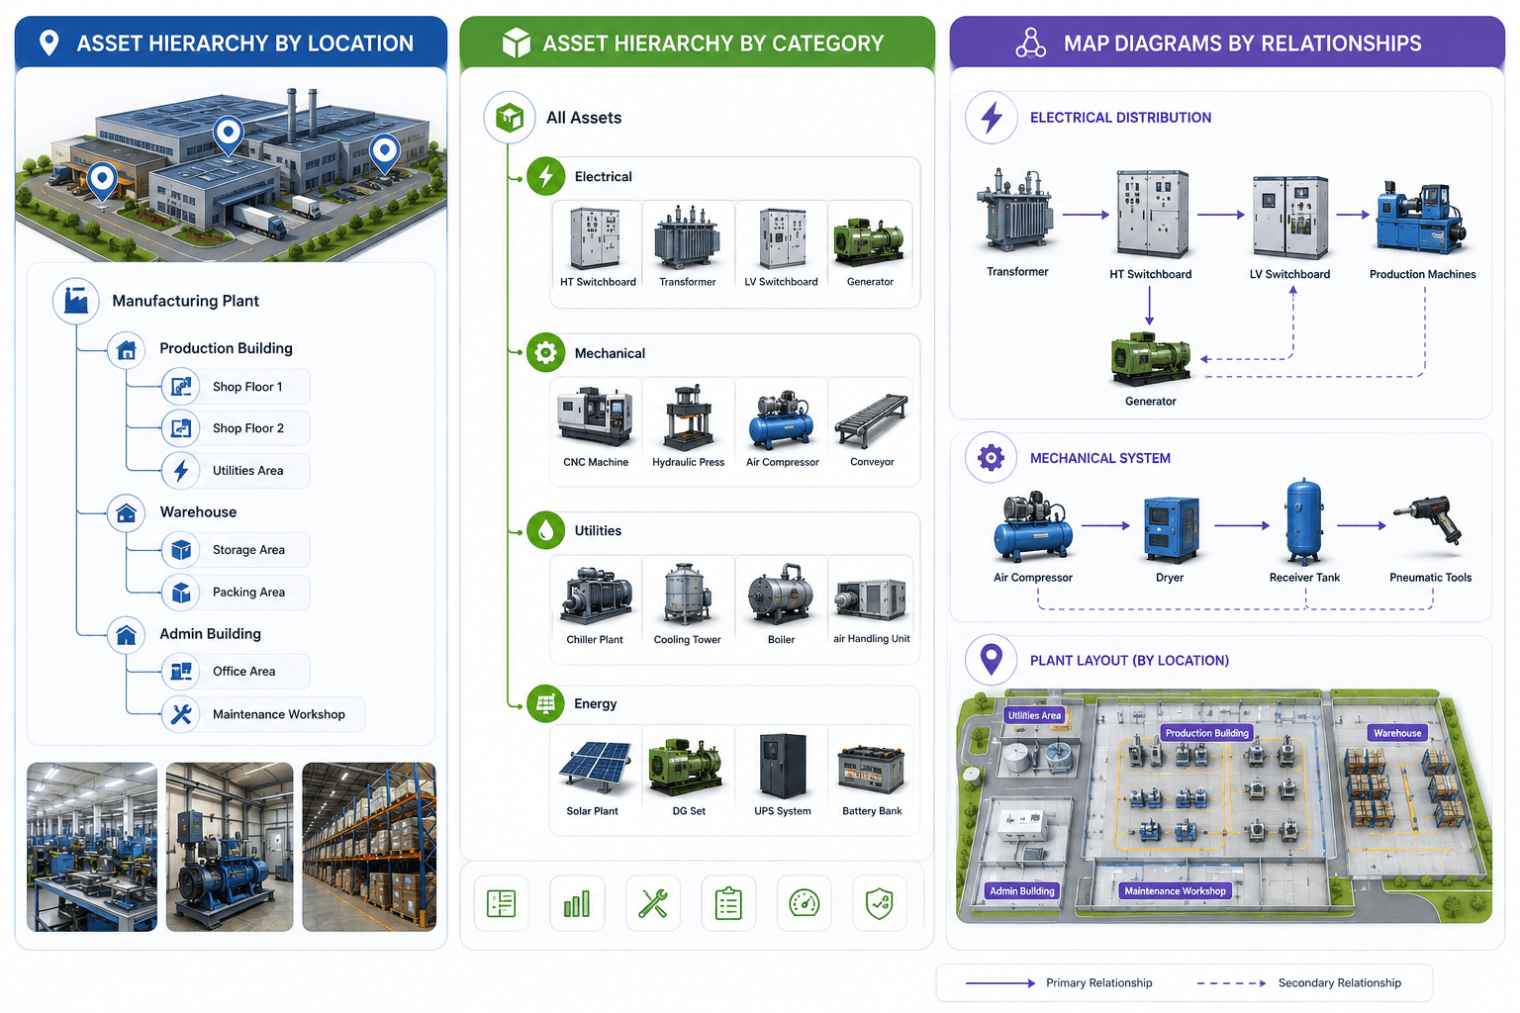Image resolution: width=1520 pixels, height=1013 pixels.
Task: Choose Generator in Electrical category
Action: (870, 247)
